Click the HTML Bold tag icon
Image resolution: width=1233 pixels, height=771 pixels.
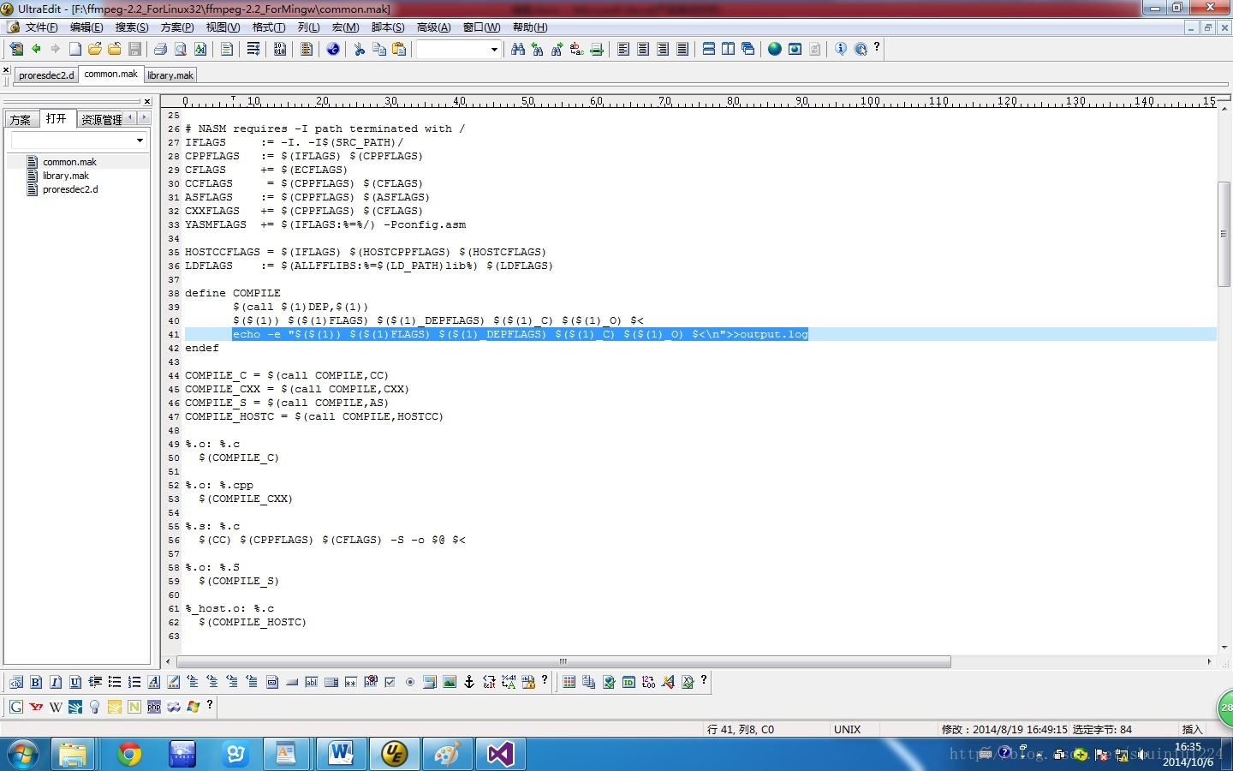[36, 682]
